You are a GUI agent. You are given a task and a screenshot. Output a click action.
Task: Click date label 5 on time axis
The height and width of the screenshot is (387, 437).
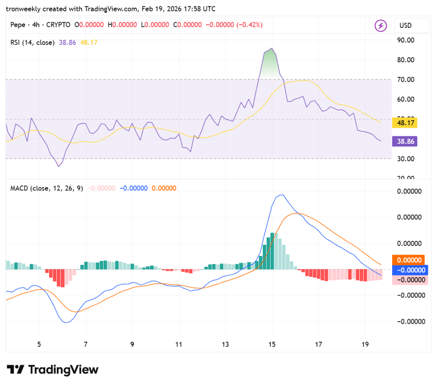(39, 345)
